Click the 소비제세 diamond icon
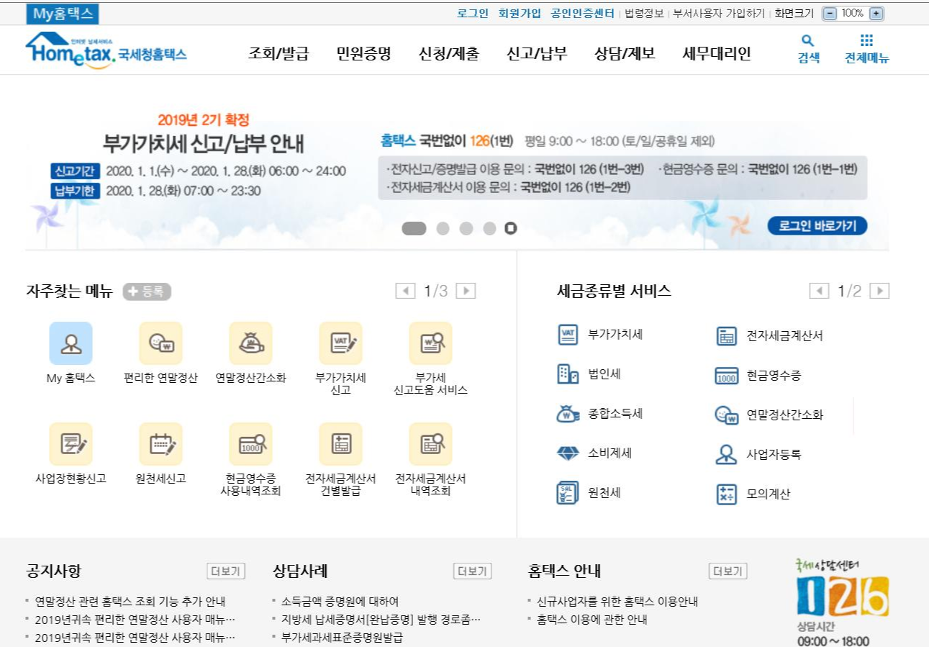Viewport: 929px width, 647px height. (x=568, y=453)
